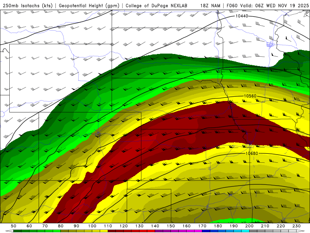Image resolution: width=310 pixels, height=233 pixels.
Task: Click the '18Z NAM' model run label
Action: tap(210, 5)
